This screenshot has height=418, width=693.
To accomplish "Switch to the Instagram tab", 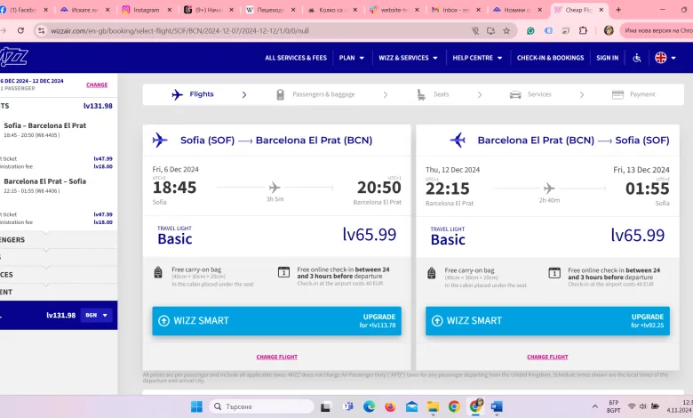I will coord(146,10).
